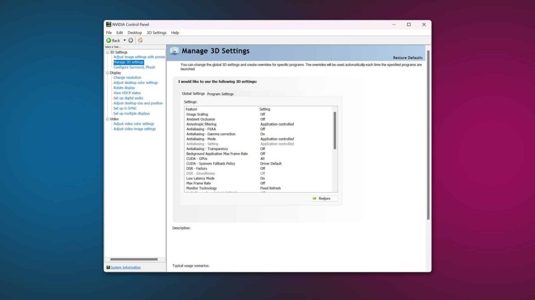Click the Home icon in toolbar
This screenshot has width=535, height=300.
coord(140,40)
